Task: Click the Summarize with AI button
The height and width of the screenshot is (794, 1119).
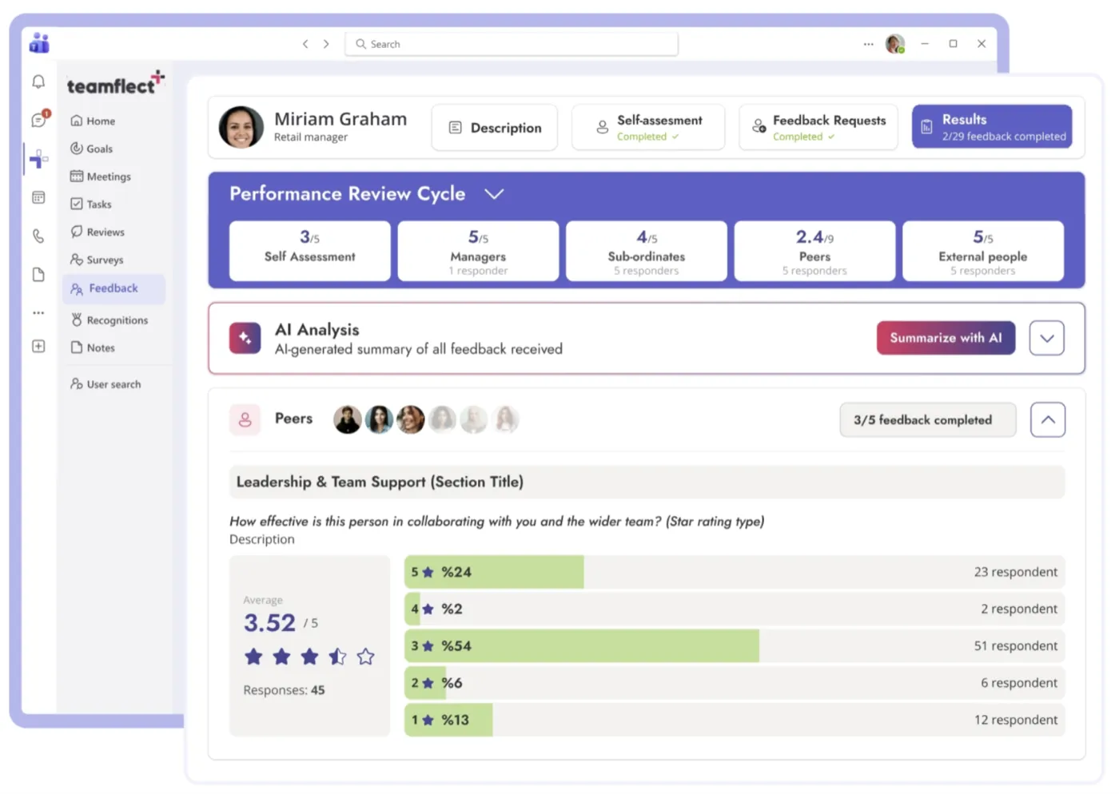Action: click(x=946, y=338)
